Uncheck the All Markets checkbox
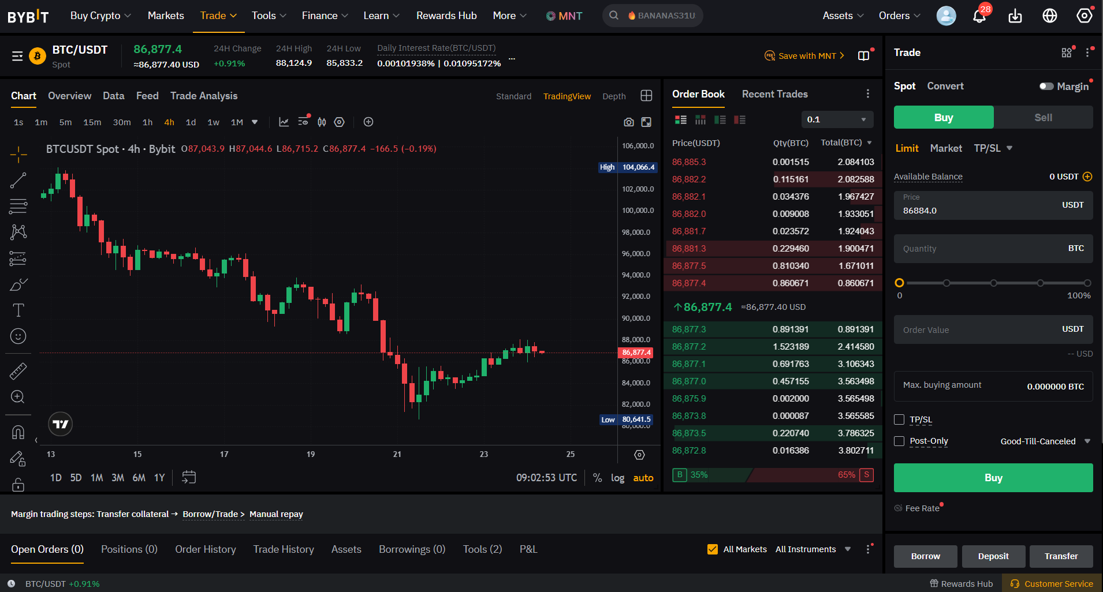1103x592 pixels. 713,549
